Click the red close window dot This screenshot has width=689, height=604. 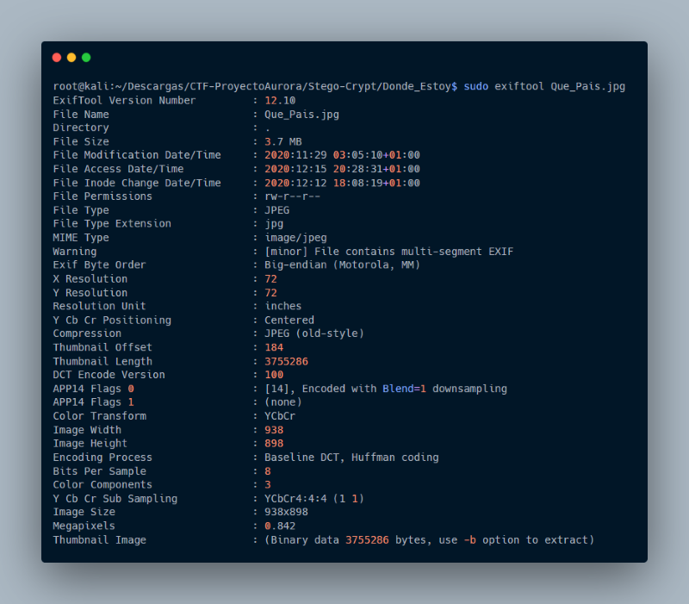pos(57,58)
